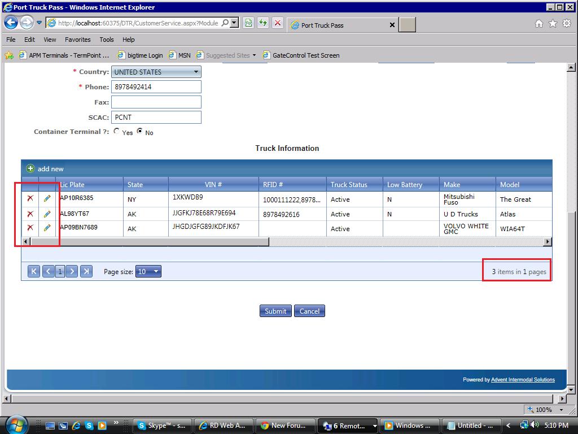Click the compatibility view icon

click(x=248, y=23)
